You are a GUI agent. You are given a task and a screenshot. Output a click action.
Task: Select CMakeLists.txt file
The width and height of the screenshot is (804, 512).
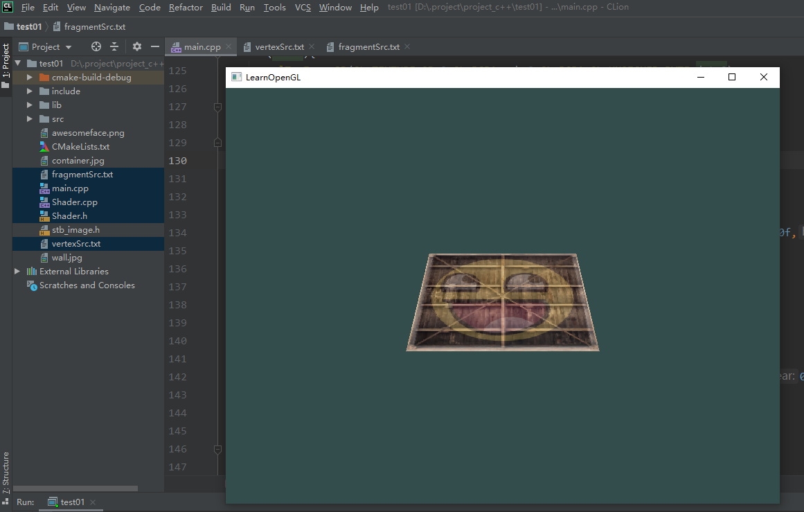coord(80,147)
